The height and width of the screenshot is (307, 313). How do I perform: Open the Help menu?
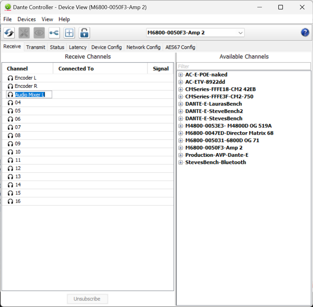pos(64,19)
